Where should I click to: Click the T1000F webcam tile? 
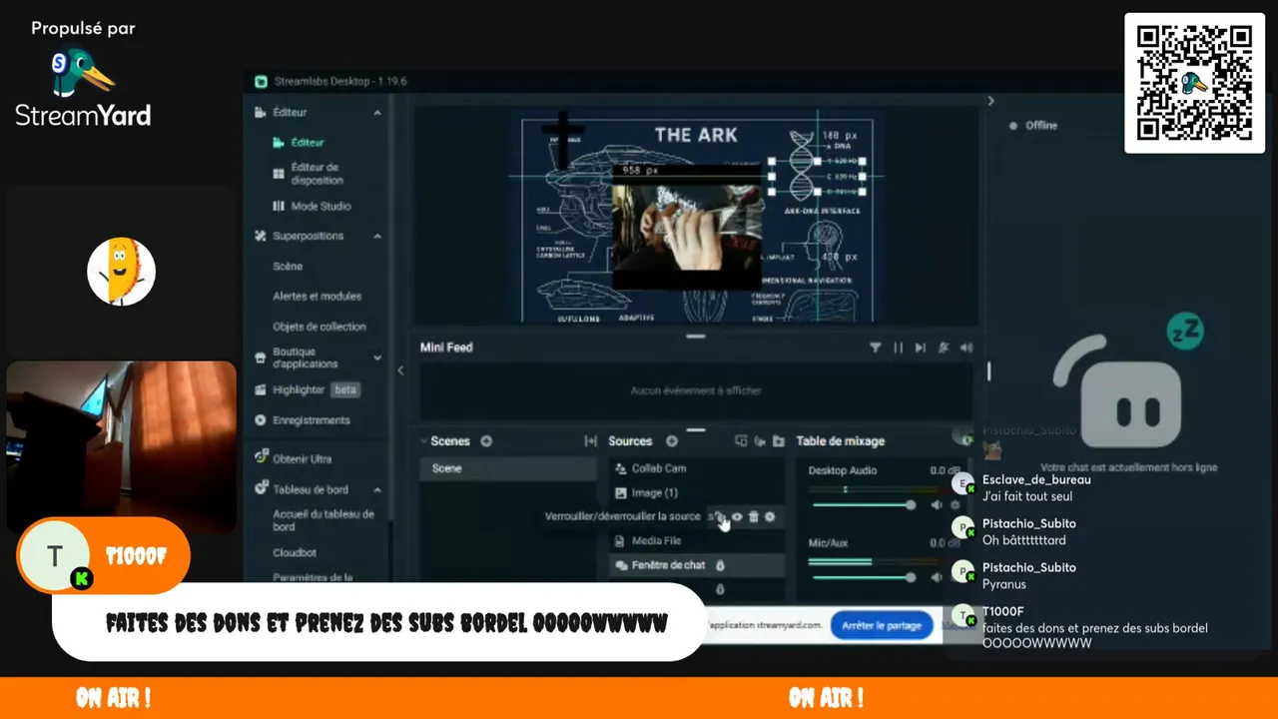[x=121, y=447]
